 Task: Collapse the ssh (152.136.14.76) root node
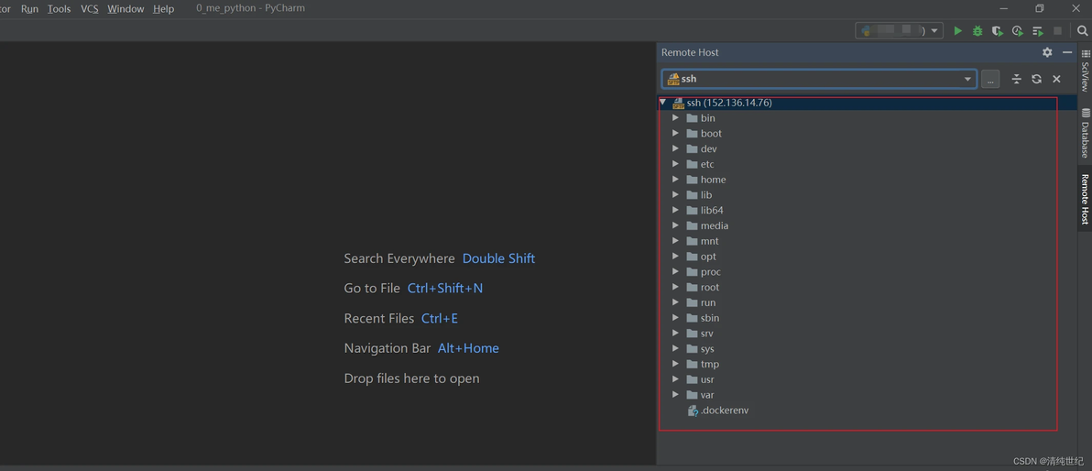point(662,103)
